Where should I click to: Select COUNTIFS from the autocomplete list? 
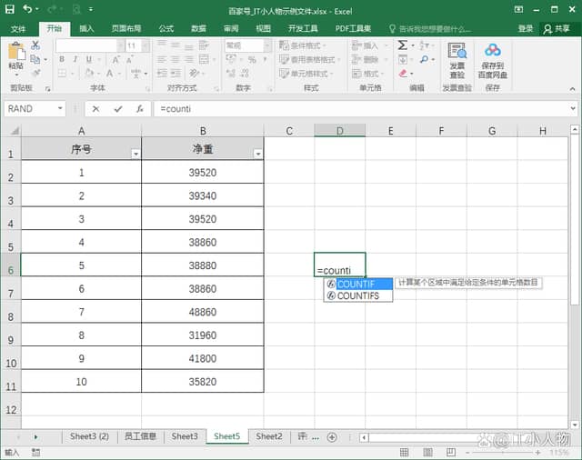(357, 295)
